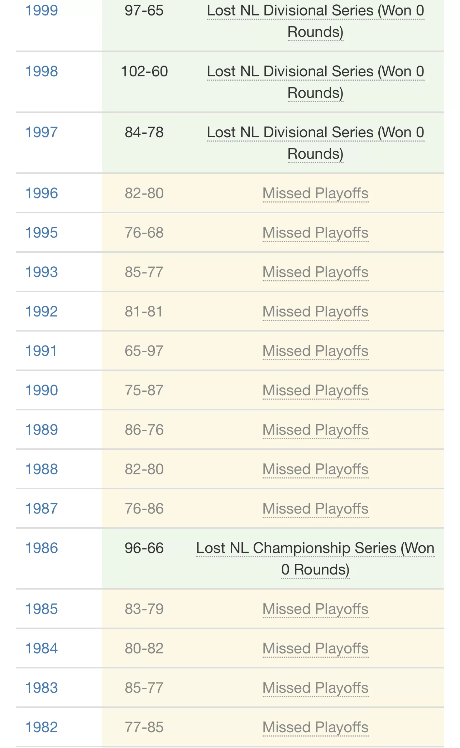460x748 pixels.
Task: Click 1998 Lost NL Divisional Series text
Action: 315,82
